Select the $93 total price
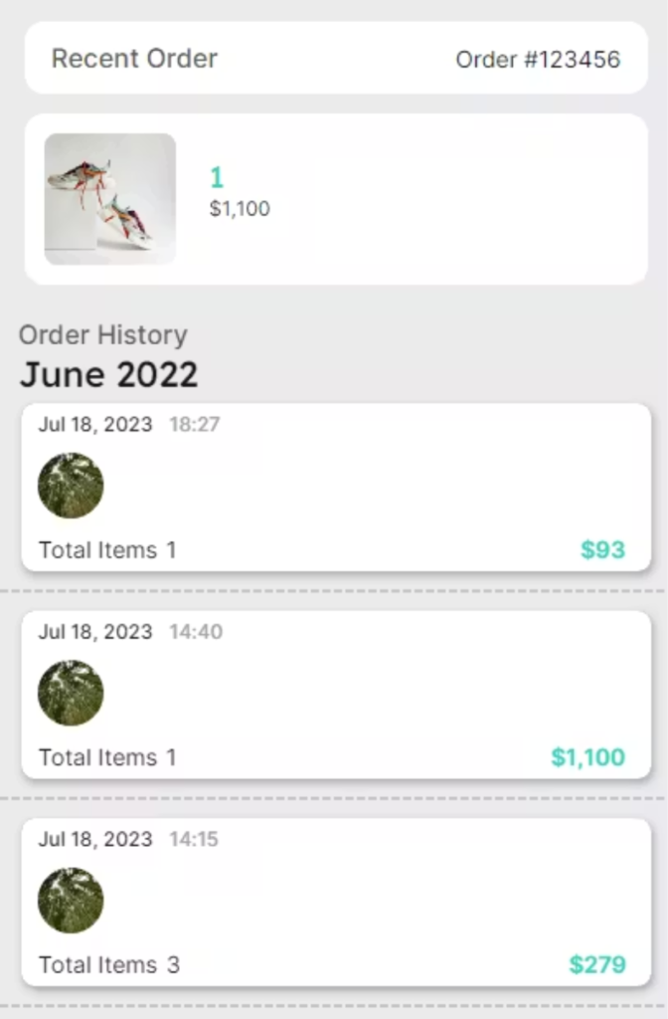Screen dimensions: 668x1019 604,549
